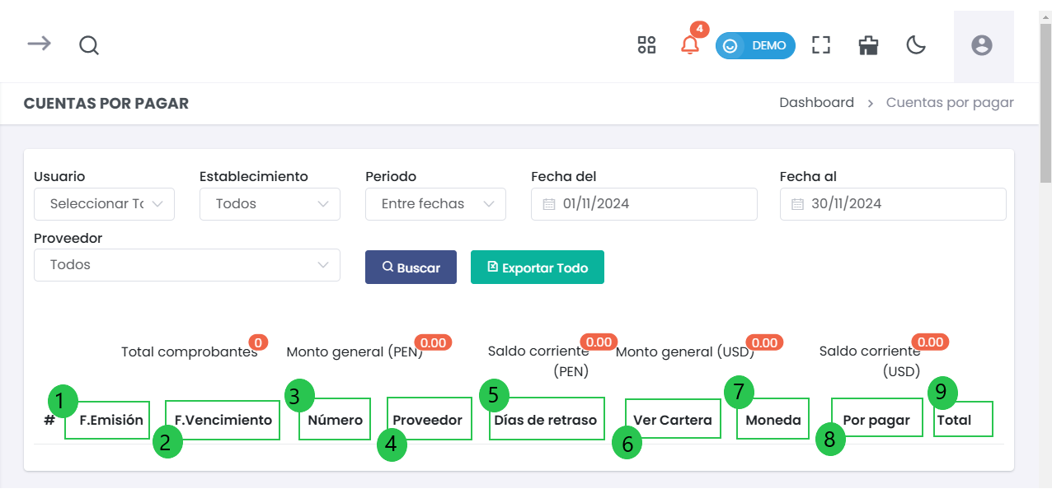Image resolution: width=1052 pixels, height=498 pixels.
Task: Open the user profile icon
Action: 982,45
